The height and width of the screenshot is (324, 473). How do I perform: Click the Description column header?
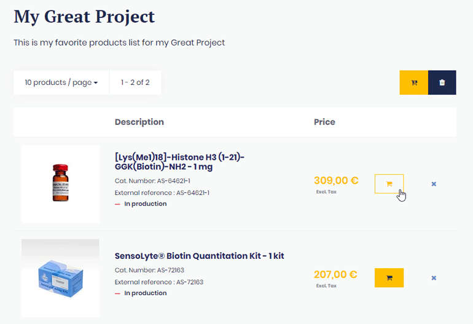139,122
